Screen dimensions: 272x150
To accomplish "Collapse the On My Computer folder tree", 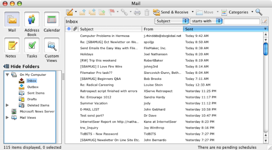I will click(7, 75).
